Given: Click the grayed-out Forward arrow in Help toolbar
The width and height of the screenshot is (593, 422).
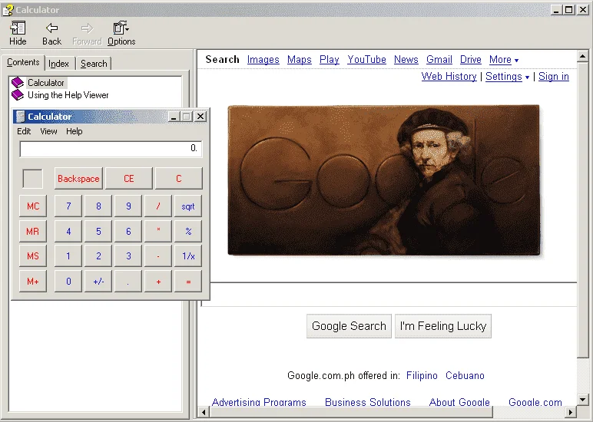Looking at the screenshot, I should click(87, 33).
